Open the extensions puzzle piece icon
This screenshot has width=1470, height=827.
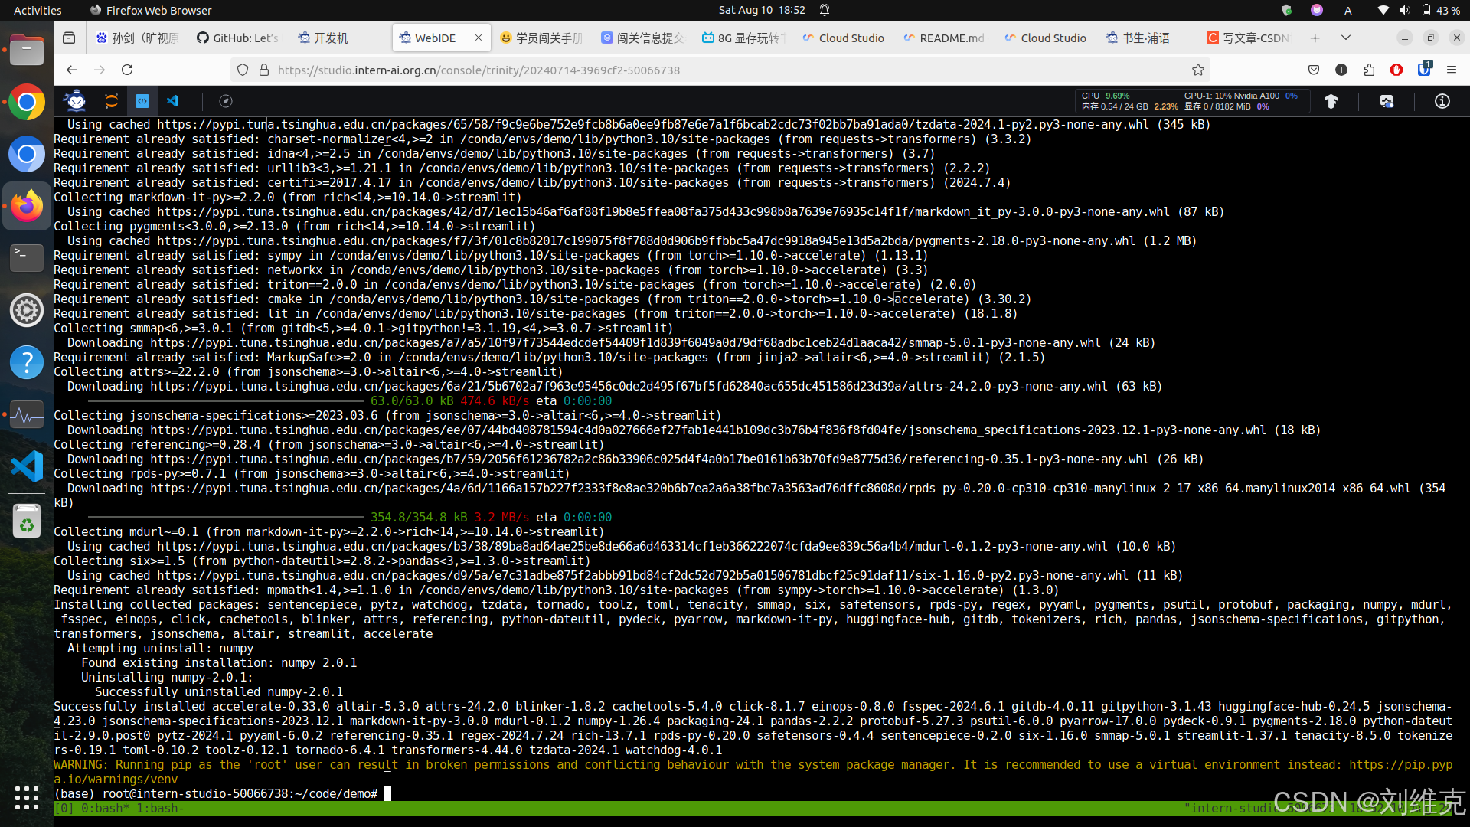pyautogui.click(x=1369, y=70)
